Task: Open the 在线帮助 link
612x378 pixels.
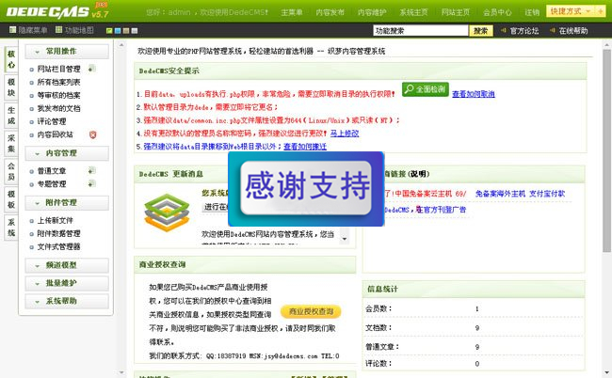Action: pyautogui.click(x=572, y=30)
